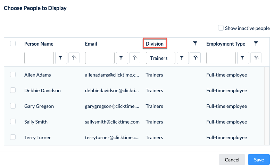Click the name Gary Gregson
This screenshot has width=274, height=167.
pyautogui.click(x=39, y=106)
